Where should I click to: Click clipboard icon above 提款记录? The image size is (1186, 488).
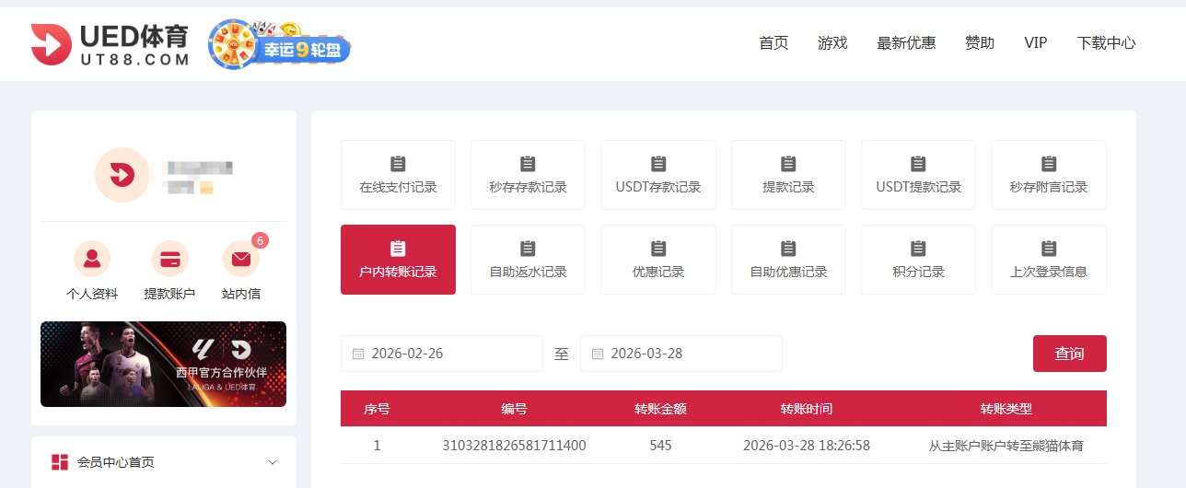click(x=788, y=163)
